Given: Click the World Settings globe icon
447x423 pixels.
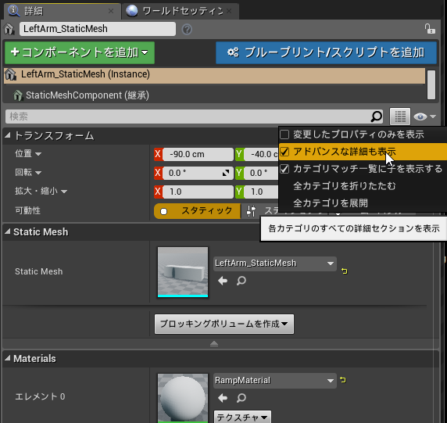Looking at the screenshot, I should click(x=132, y=11).
